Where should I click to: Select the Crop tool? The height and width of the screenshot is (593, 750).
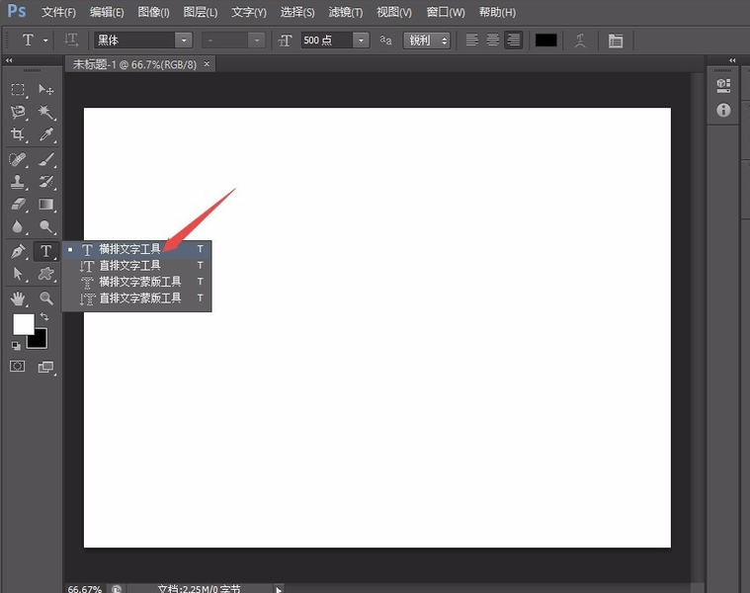tap(18, 134)
